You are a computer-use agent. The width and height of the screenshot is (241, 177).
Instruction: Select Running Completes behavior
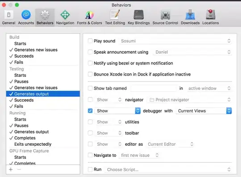pyautogui.click(x=43, y=138)
